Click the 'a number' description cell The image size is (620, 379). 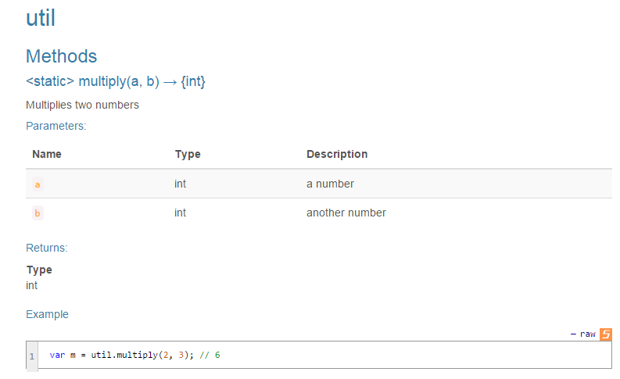(330, 184)
